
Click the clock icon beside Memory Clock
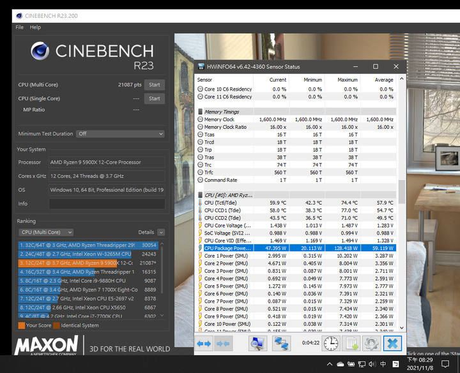pyautogui.click(x=200, y=119)
